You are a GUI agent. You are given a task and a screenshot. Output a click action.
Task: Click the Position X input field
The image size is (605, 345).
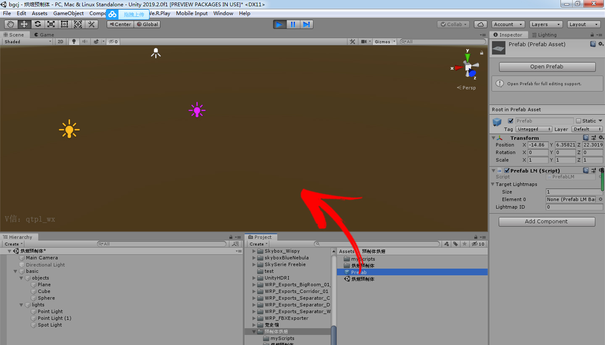click(x=538, y=145)
